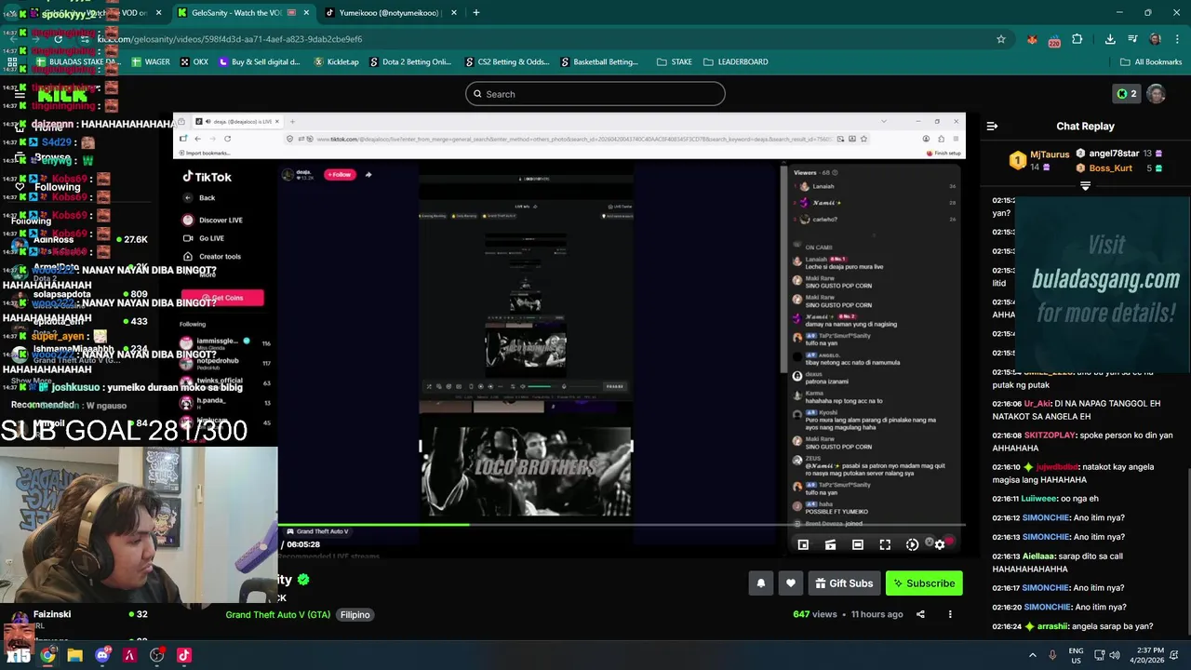Open the Grand Theft Auto V (GTA) category link
The height and width of the screenshot is (670, 1191).
tap(278, 615)
